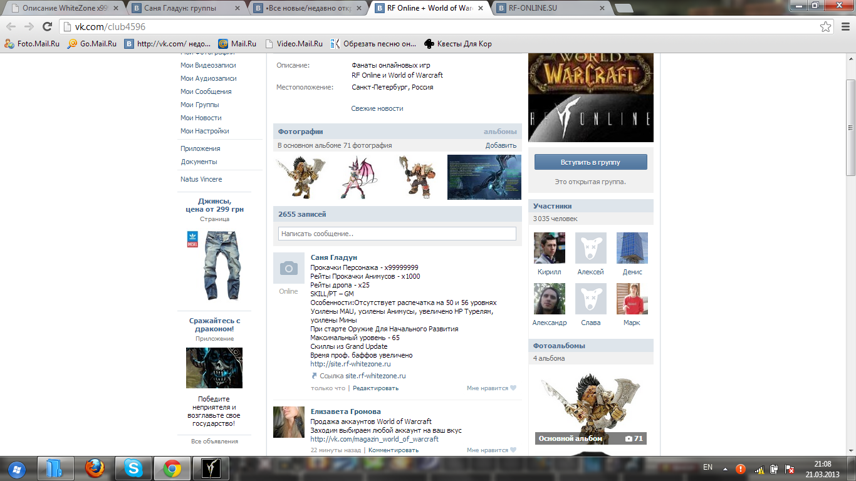Open the http://vk.com/ недо... bookmark
The width and height of the screenshot is (856, 481).
click(167, 44)
